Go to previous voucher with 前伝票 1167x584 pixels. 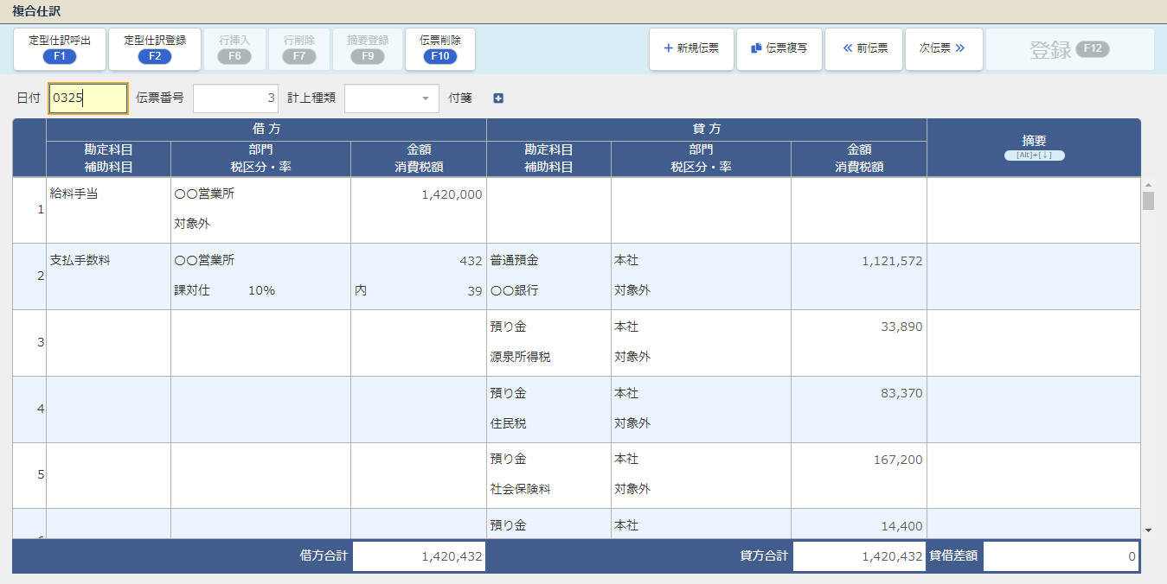[864, 48]
